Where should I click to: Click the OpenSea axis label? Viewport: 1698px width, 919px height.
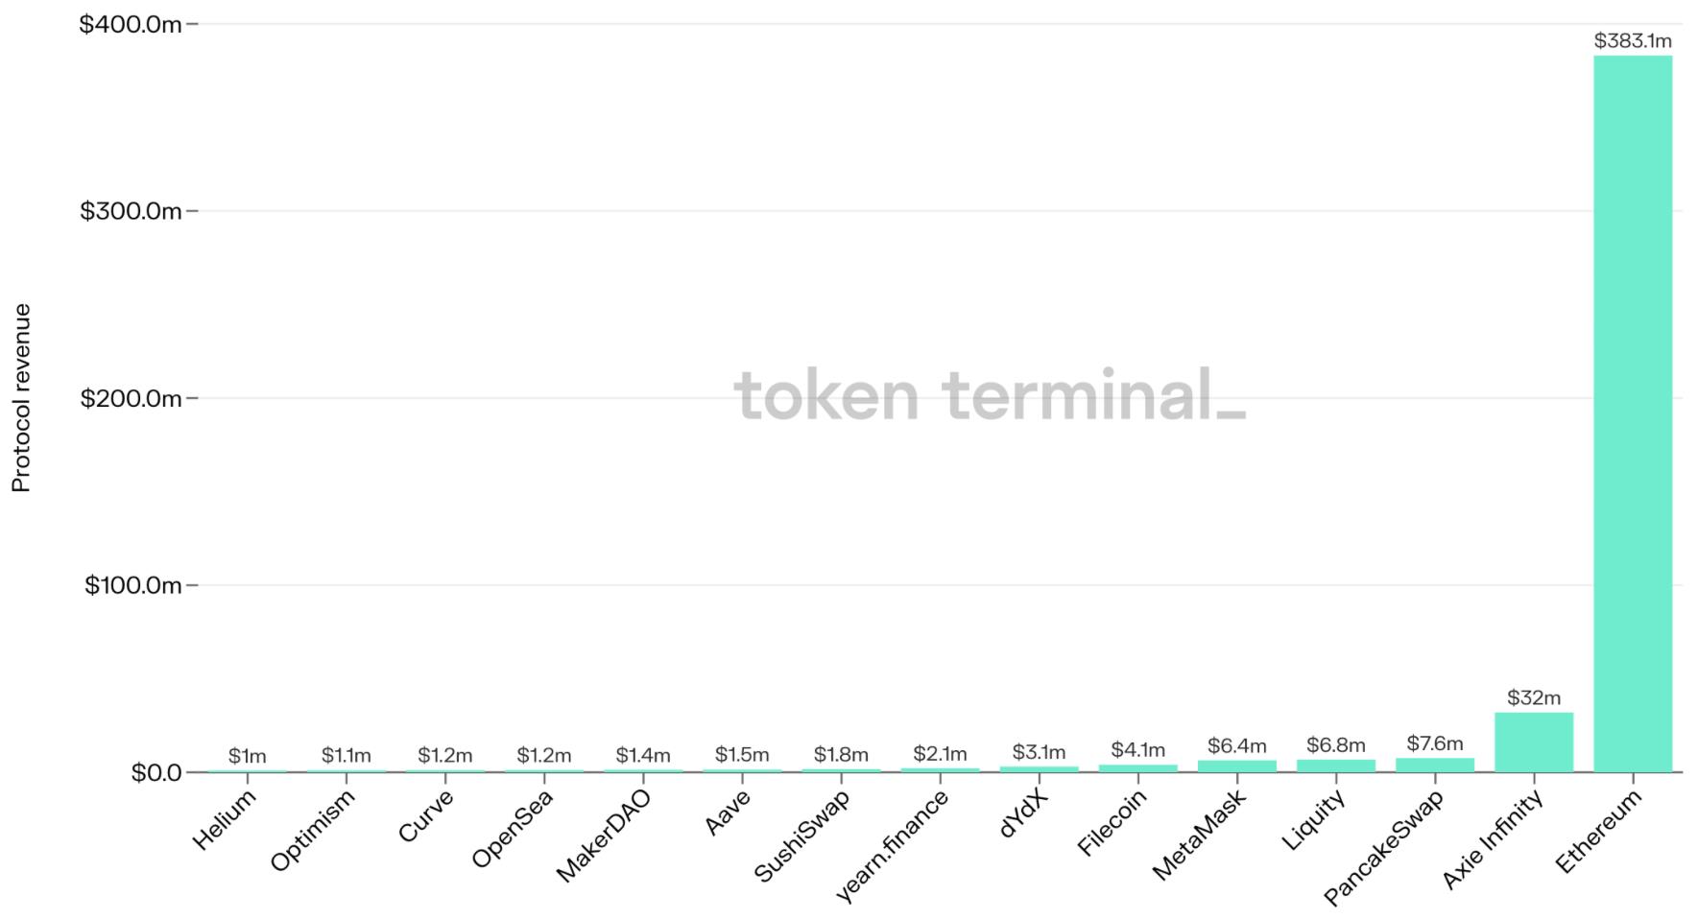pos(513,828)
